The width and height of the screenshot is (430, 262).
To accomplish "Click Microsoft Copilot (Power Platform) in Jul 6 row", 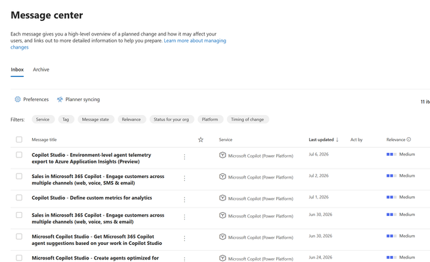I will pos(260,156).
